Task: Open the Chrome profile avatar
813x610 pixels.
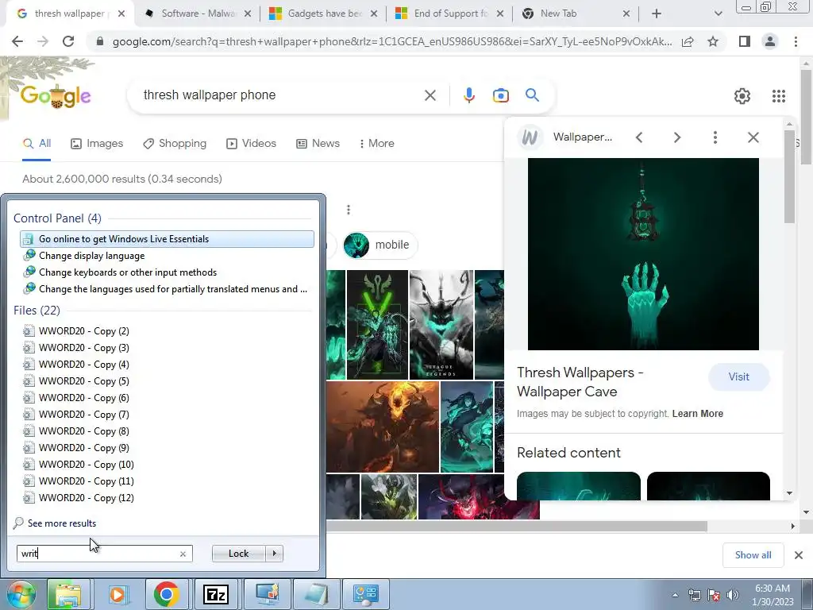Action: click(x=770, y=41)
